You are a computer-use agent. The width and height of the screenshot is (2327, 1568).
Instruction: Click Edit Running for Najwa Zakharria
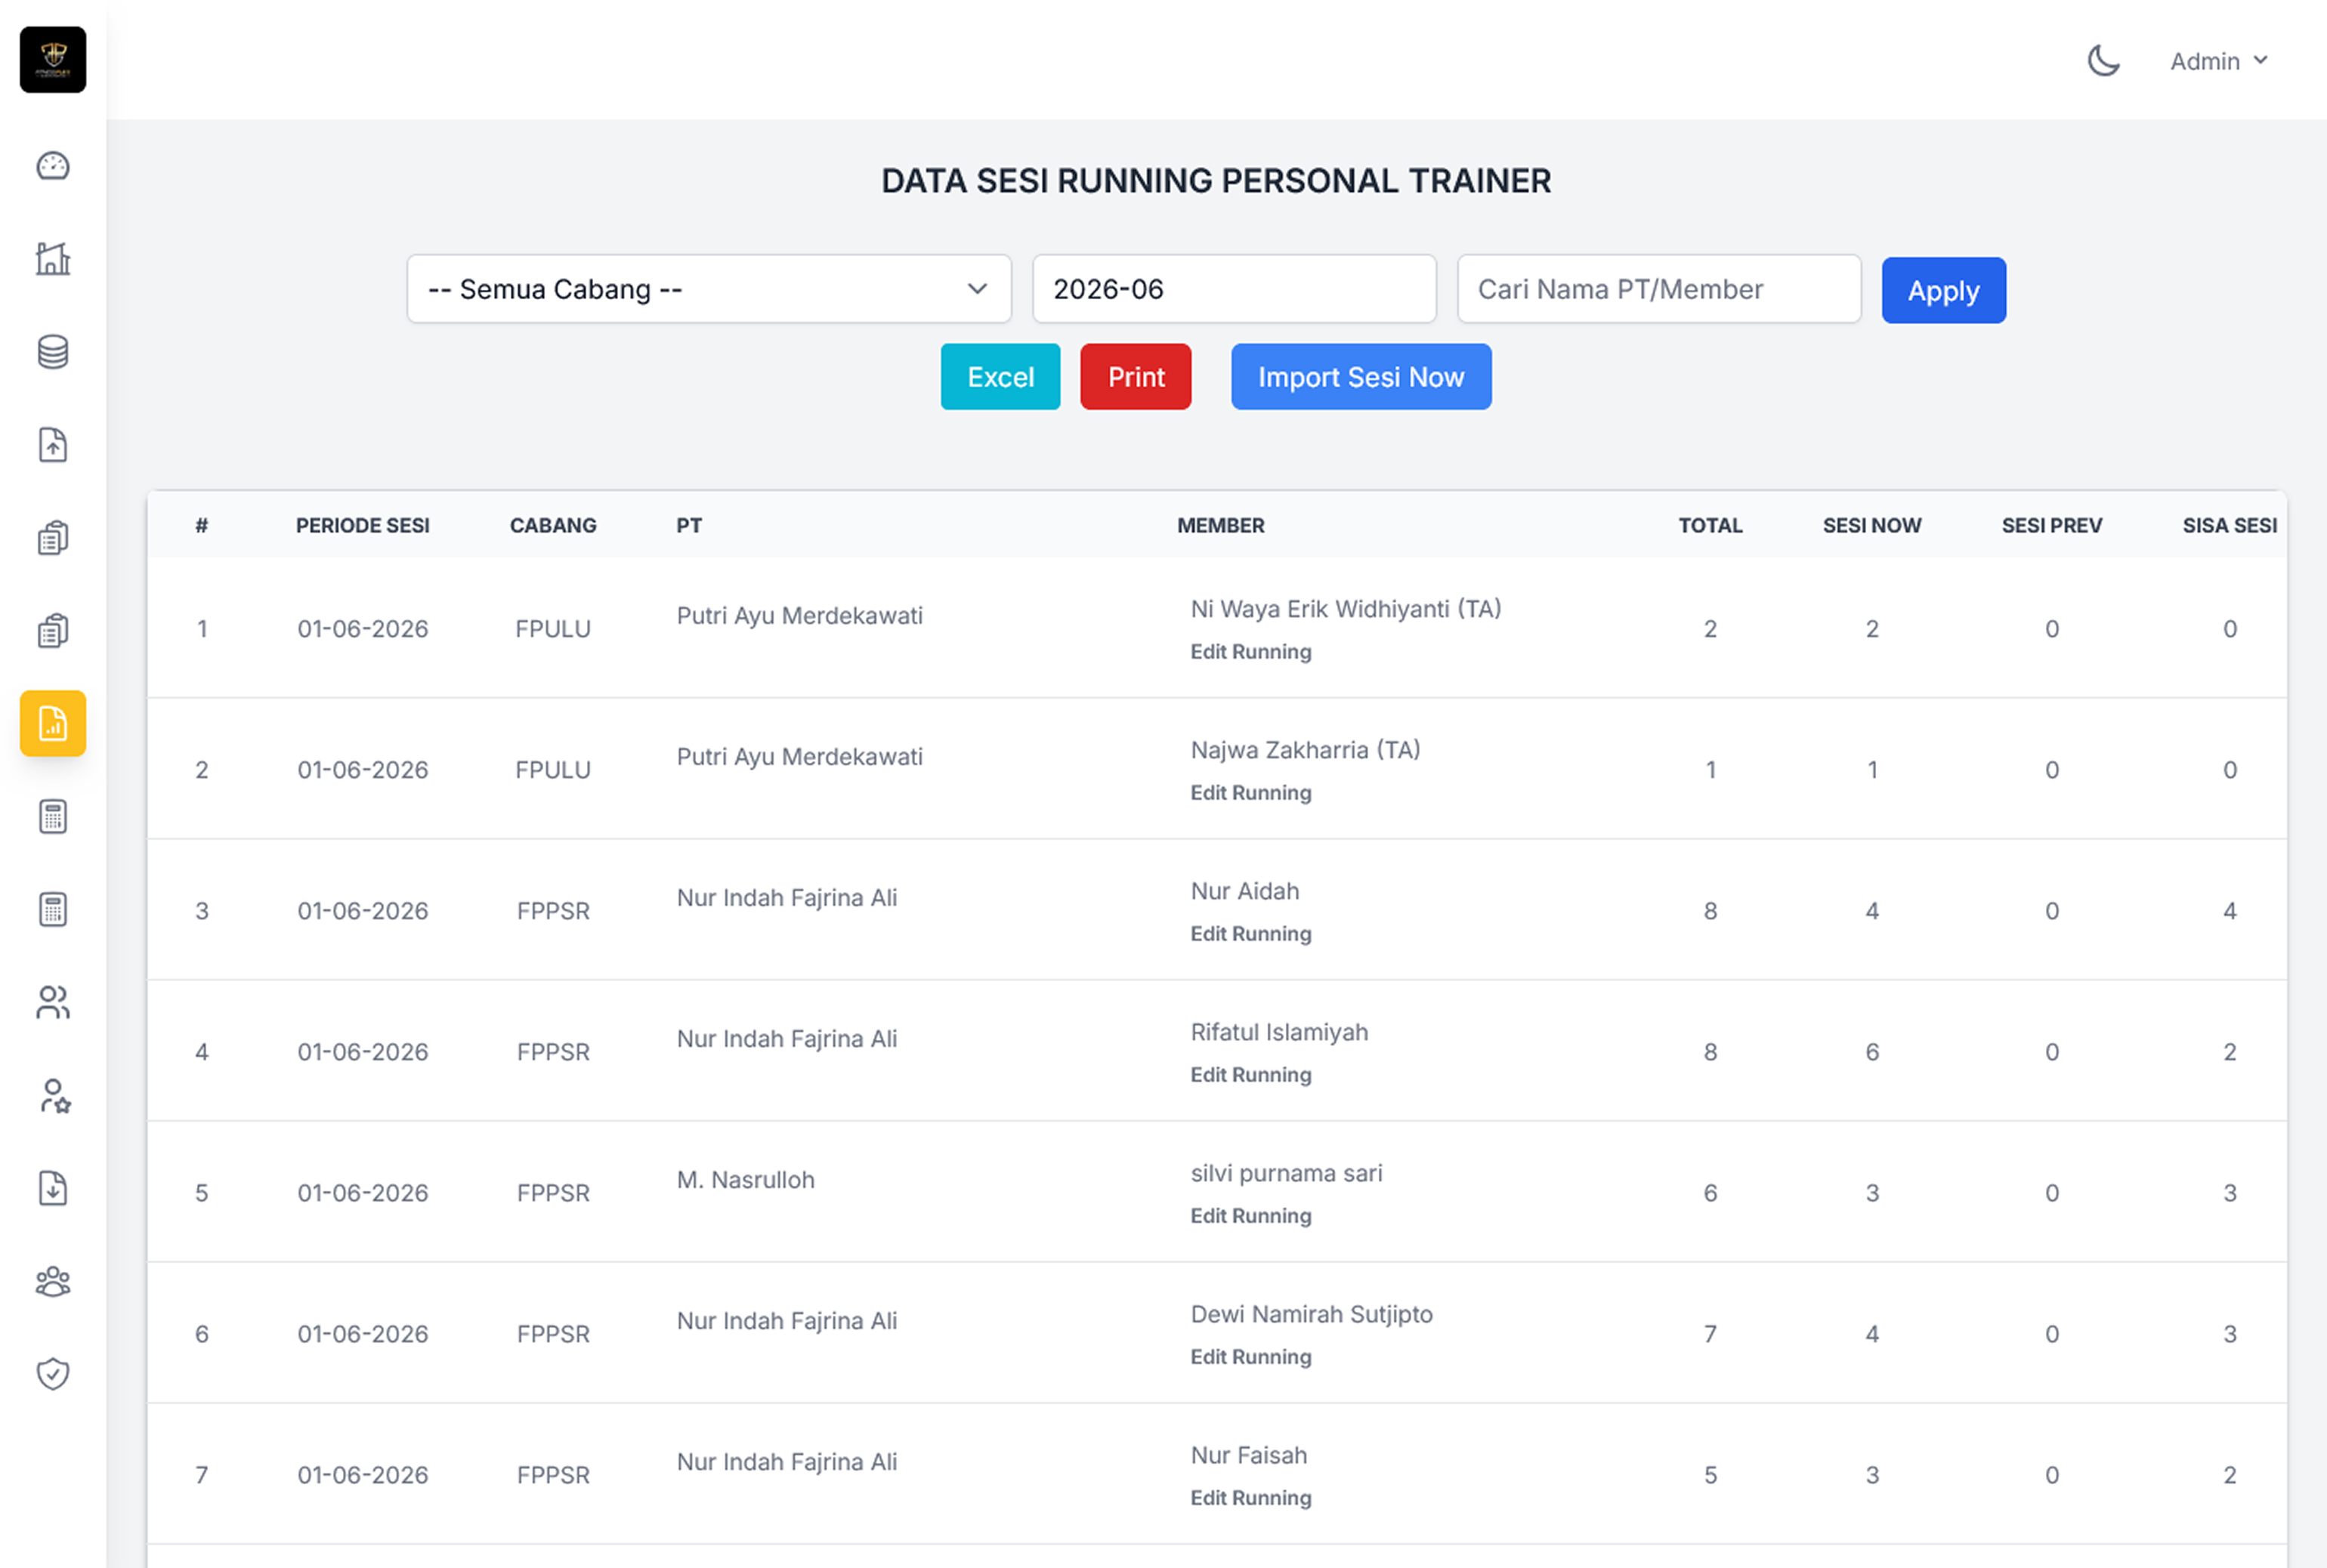pyautogui.click(x=1251, y=793)
